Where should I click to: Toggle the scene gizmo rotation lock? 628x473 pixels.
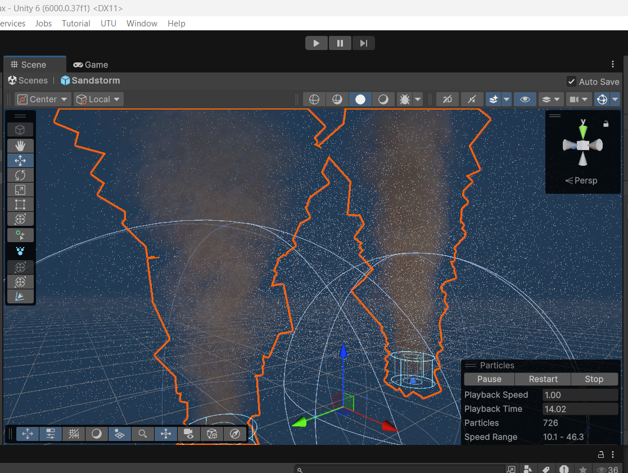pyautogui.click(x=606, y=124)
